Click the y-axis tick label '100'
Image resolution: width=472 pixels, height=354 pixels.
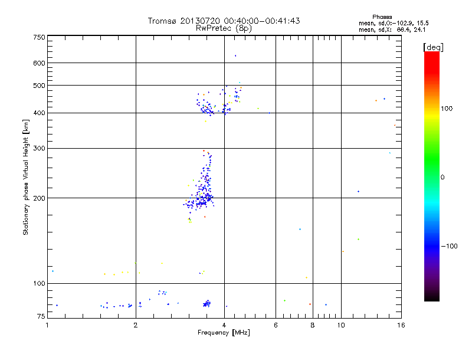tap(39, 283)
